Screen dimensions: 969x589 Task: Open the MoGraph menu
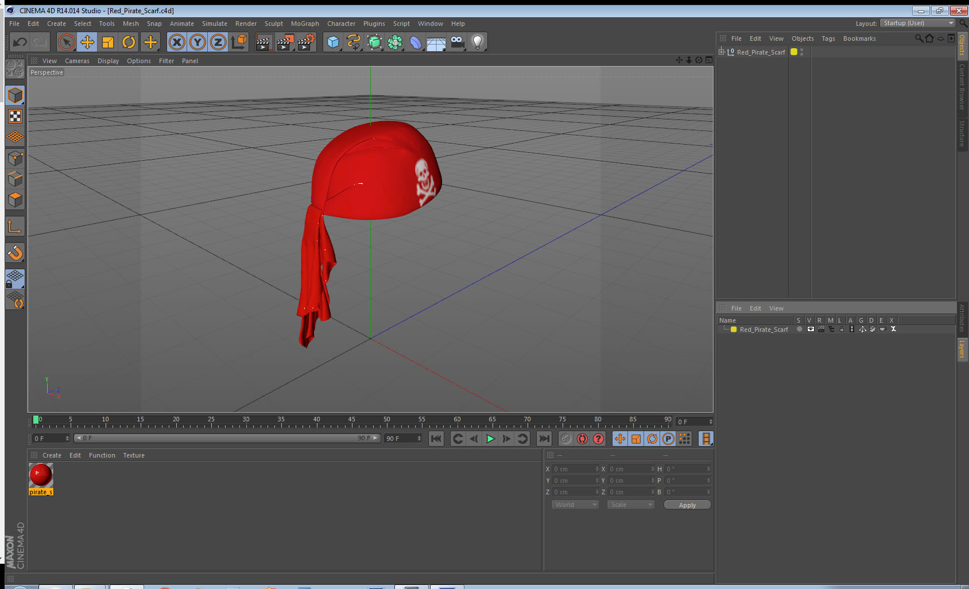(x=305, y=24)
